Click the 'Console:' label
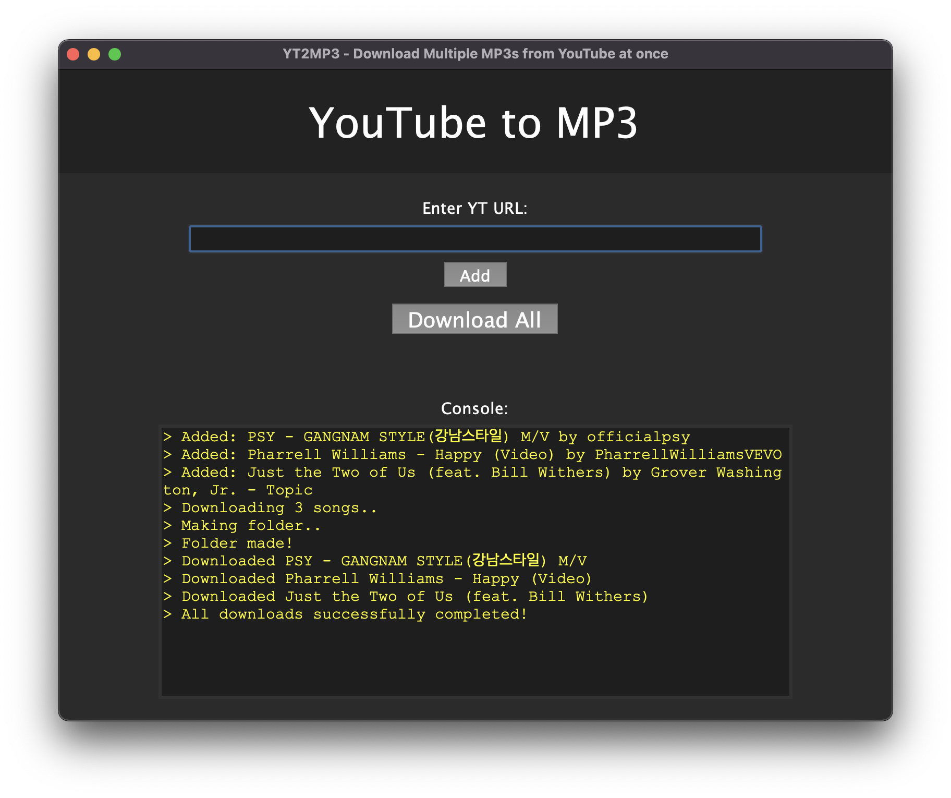 point(474,408)
